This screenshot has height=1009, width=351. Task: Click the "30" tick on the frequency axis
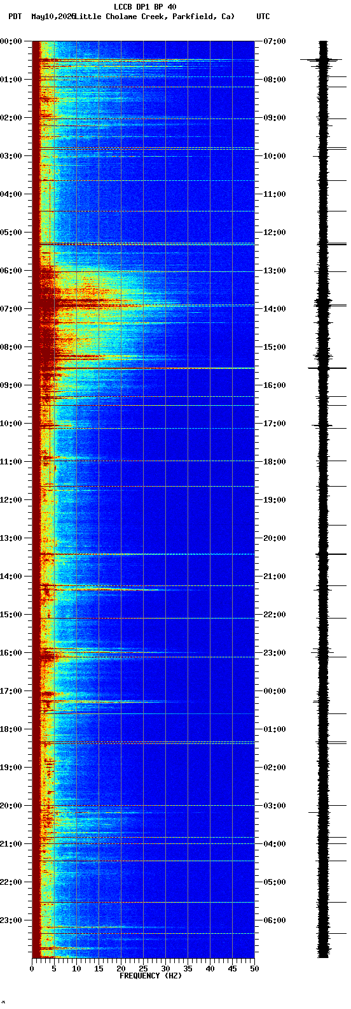coord(165,969)
